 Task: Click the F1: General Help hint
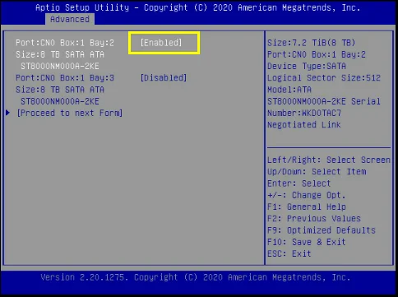point(307,207)
